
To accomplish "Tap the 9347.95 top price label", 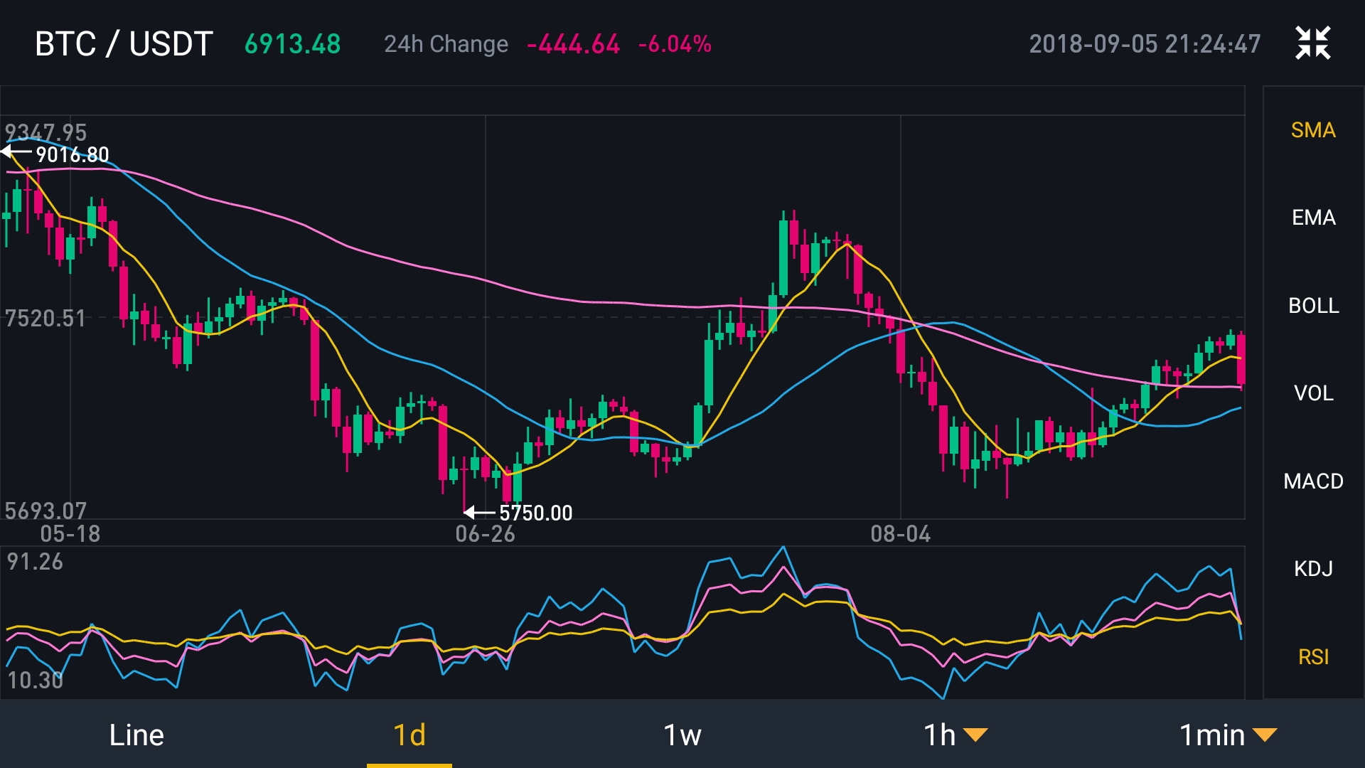I will [45, 132].
